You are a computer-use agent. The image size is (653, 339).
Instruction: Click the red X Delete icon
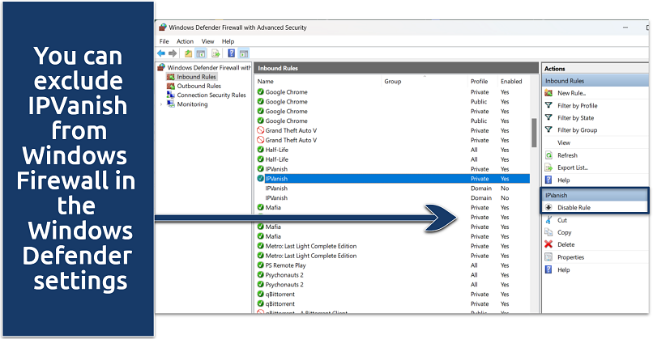(x=548, y=244)
